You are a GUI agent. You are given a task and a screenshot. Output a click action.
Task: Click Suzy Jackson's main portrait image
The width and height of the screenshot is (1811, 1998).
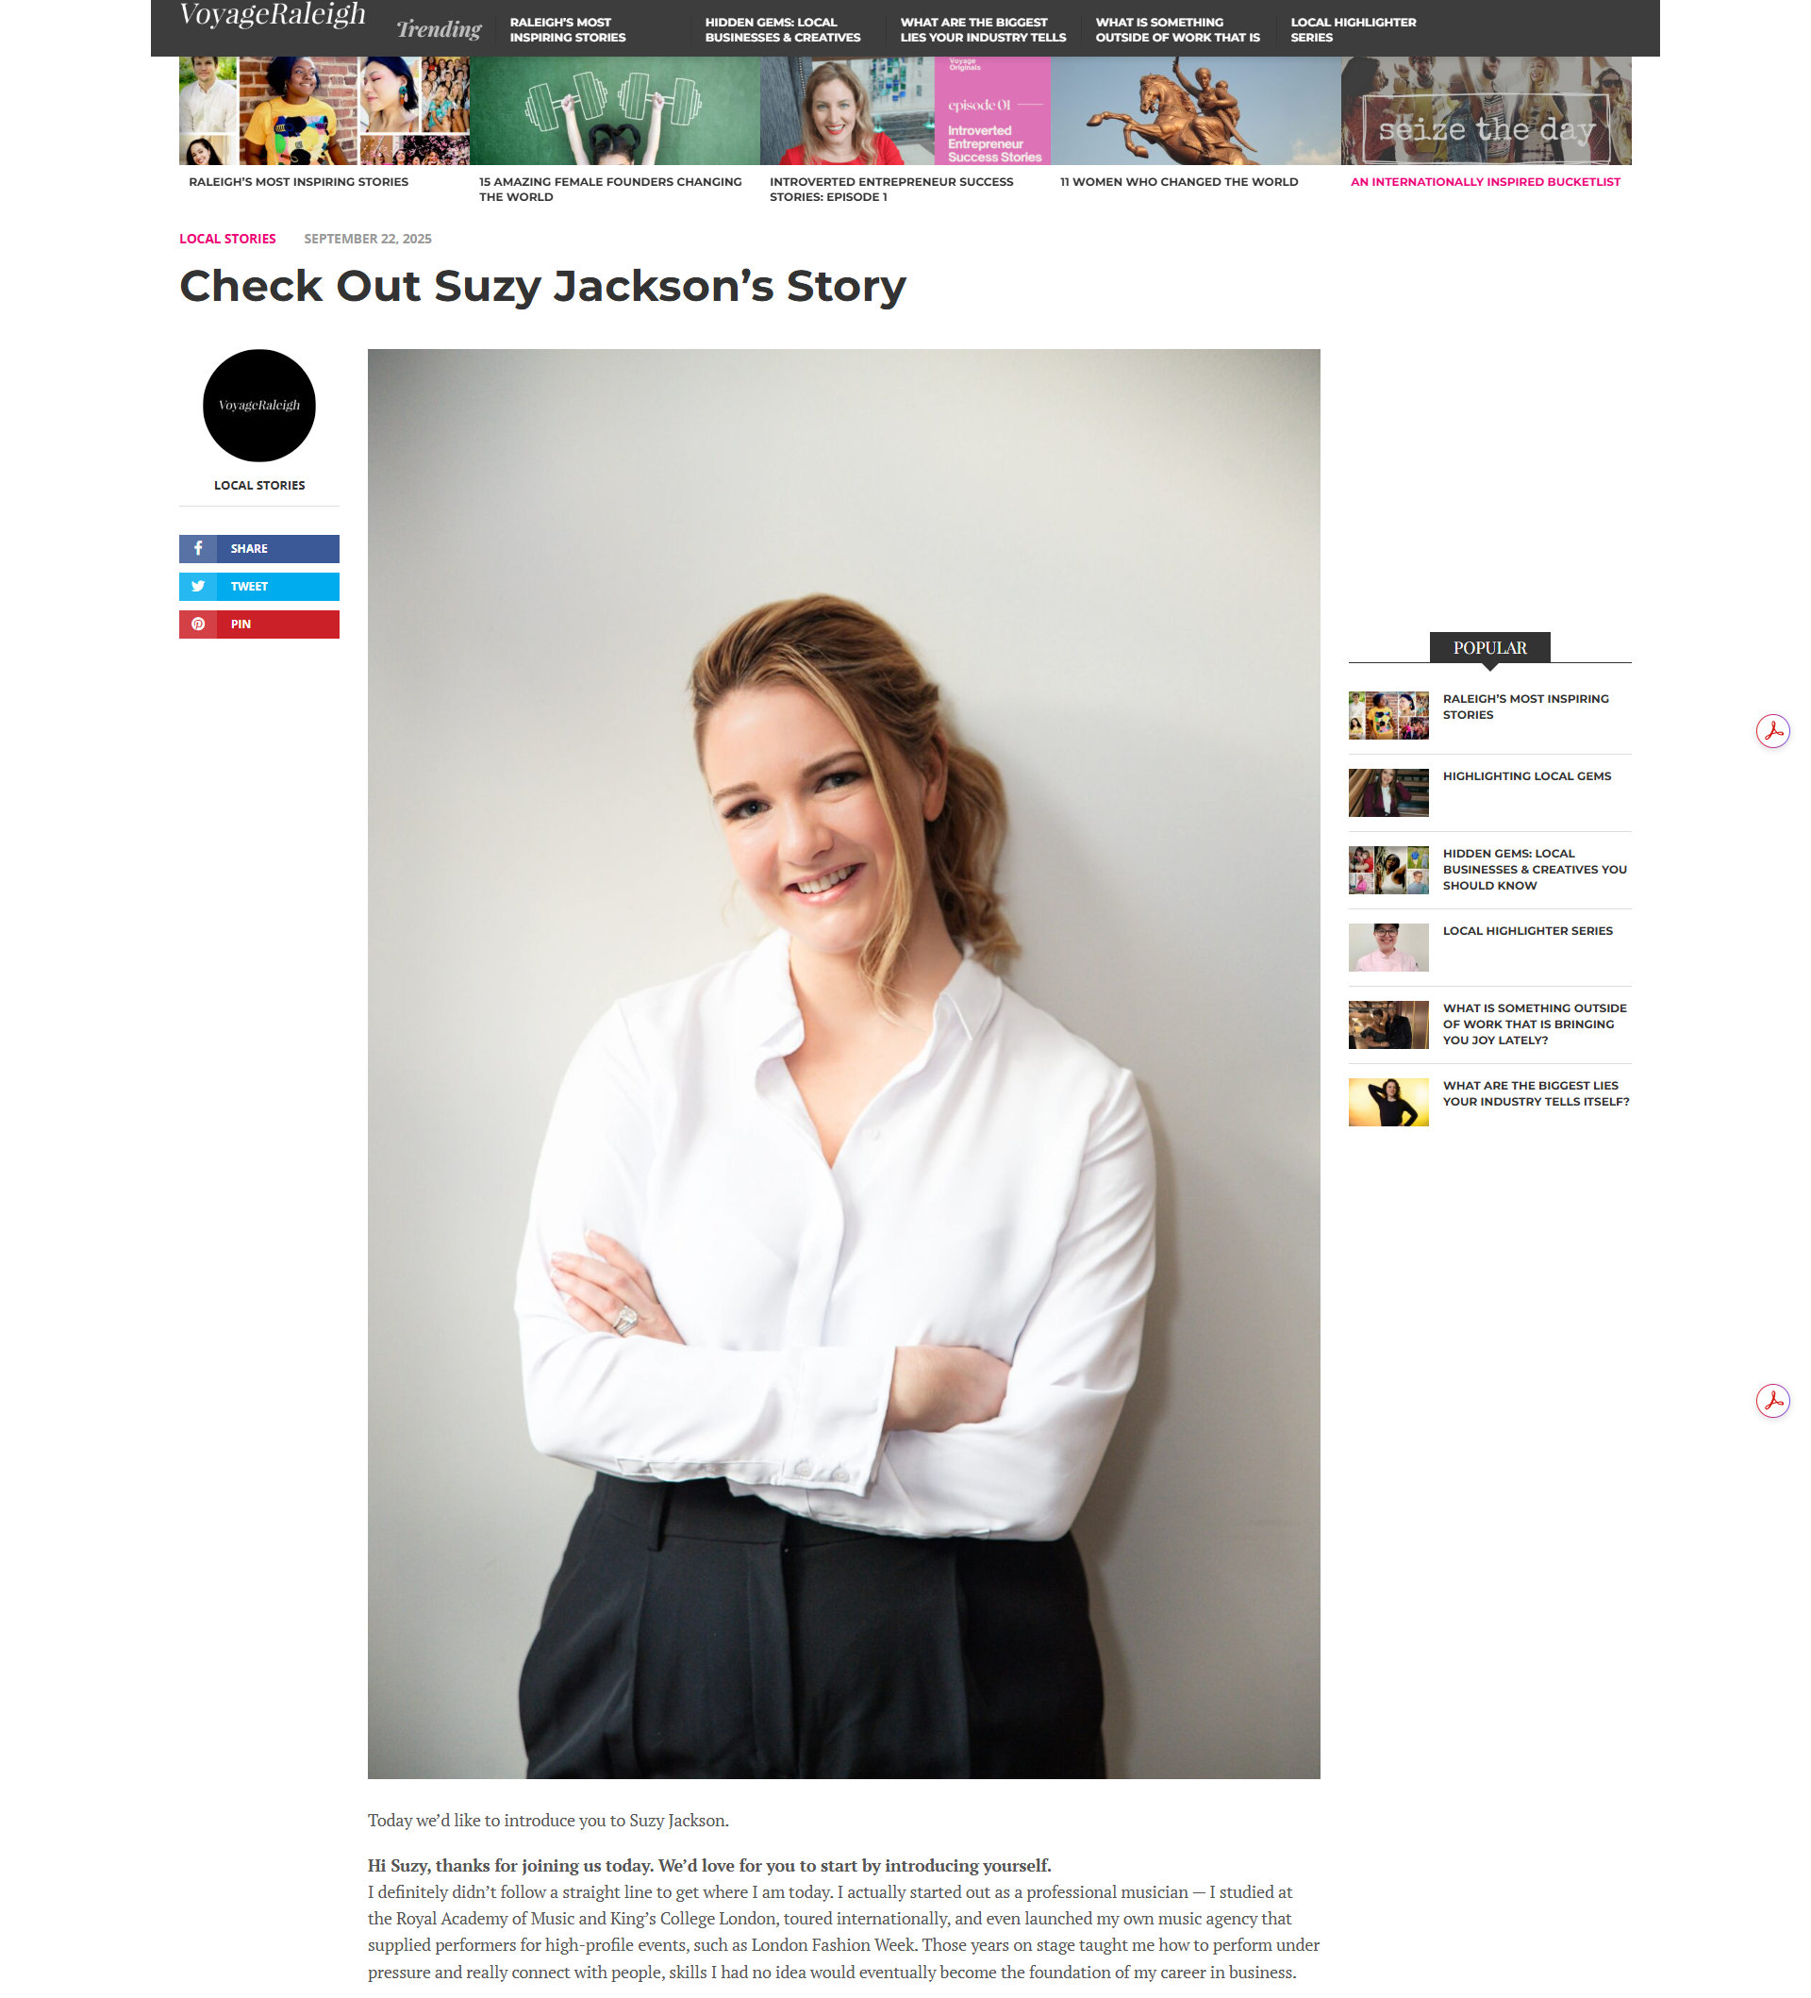click(x=843, y=1063)
